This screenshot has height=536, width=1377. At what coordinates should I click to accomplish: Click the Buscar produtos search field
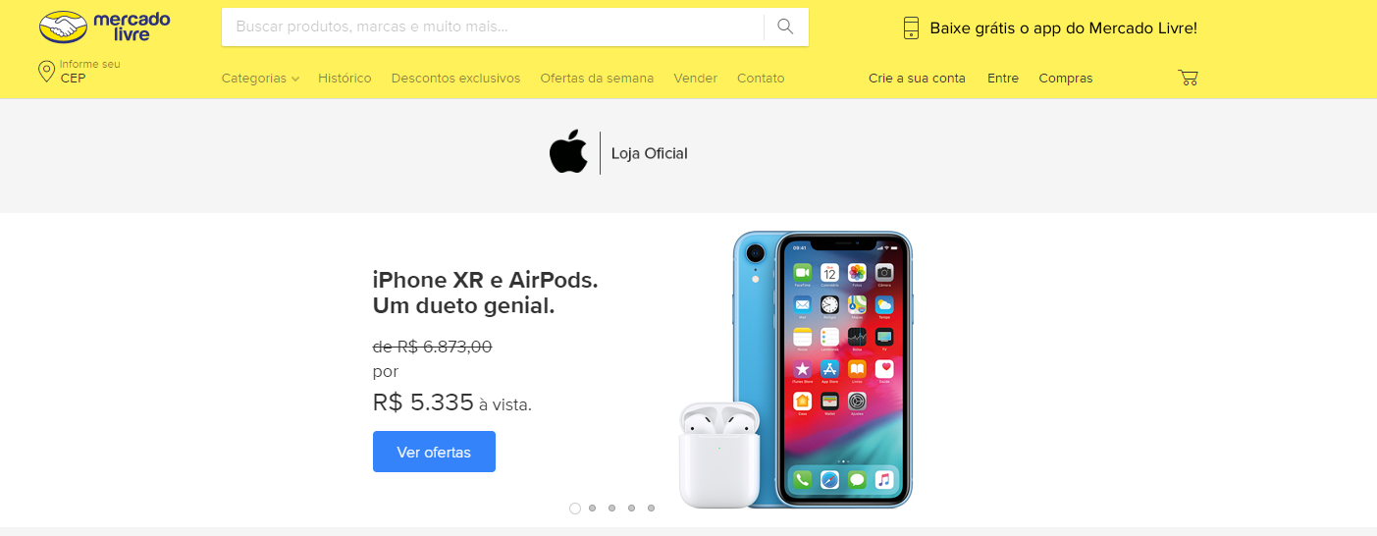493,27
